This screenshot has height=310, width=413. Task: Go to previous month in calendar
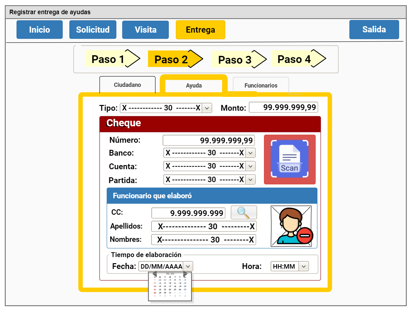pyautogui.click(x=155, y=274)
